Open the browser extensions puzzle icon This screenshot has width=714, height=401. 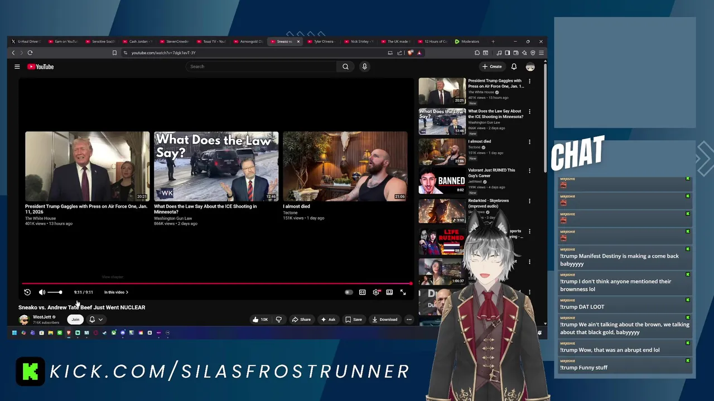pyautogui.click(x=477, y=53)
